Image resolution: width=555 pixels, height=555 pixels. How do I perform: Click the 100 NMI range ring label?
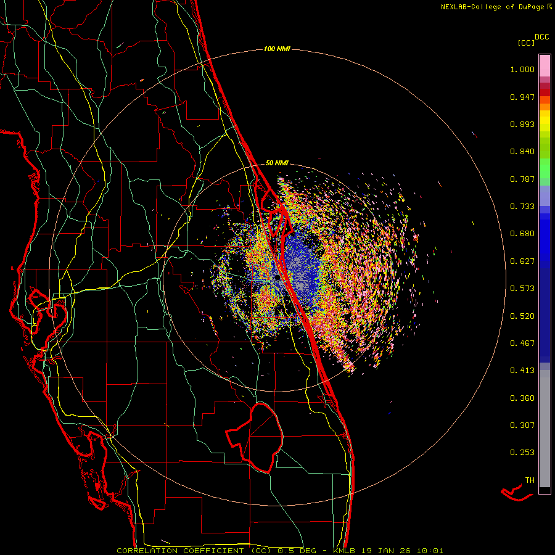point(277,49)
